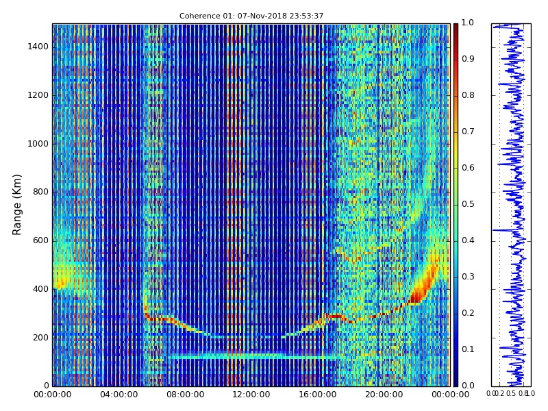
Task: Click the colorbar 0.9 value label
Action: pos(468,59)
